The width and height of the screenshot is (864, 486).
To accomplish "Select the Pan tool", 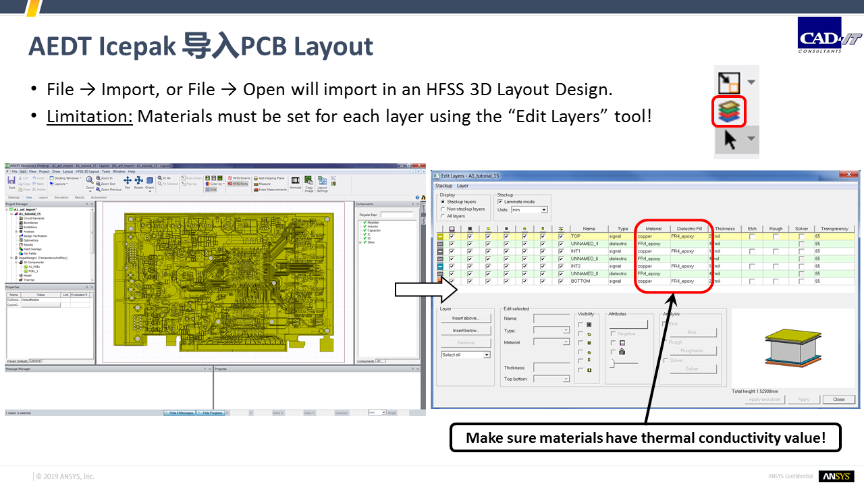I will coord(128,183).
